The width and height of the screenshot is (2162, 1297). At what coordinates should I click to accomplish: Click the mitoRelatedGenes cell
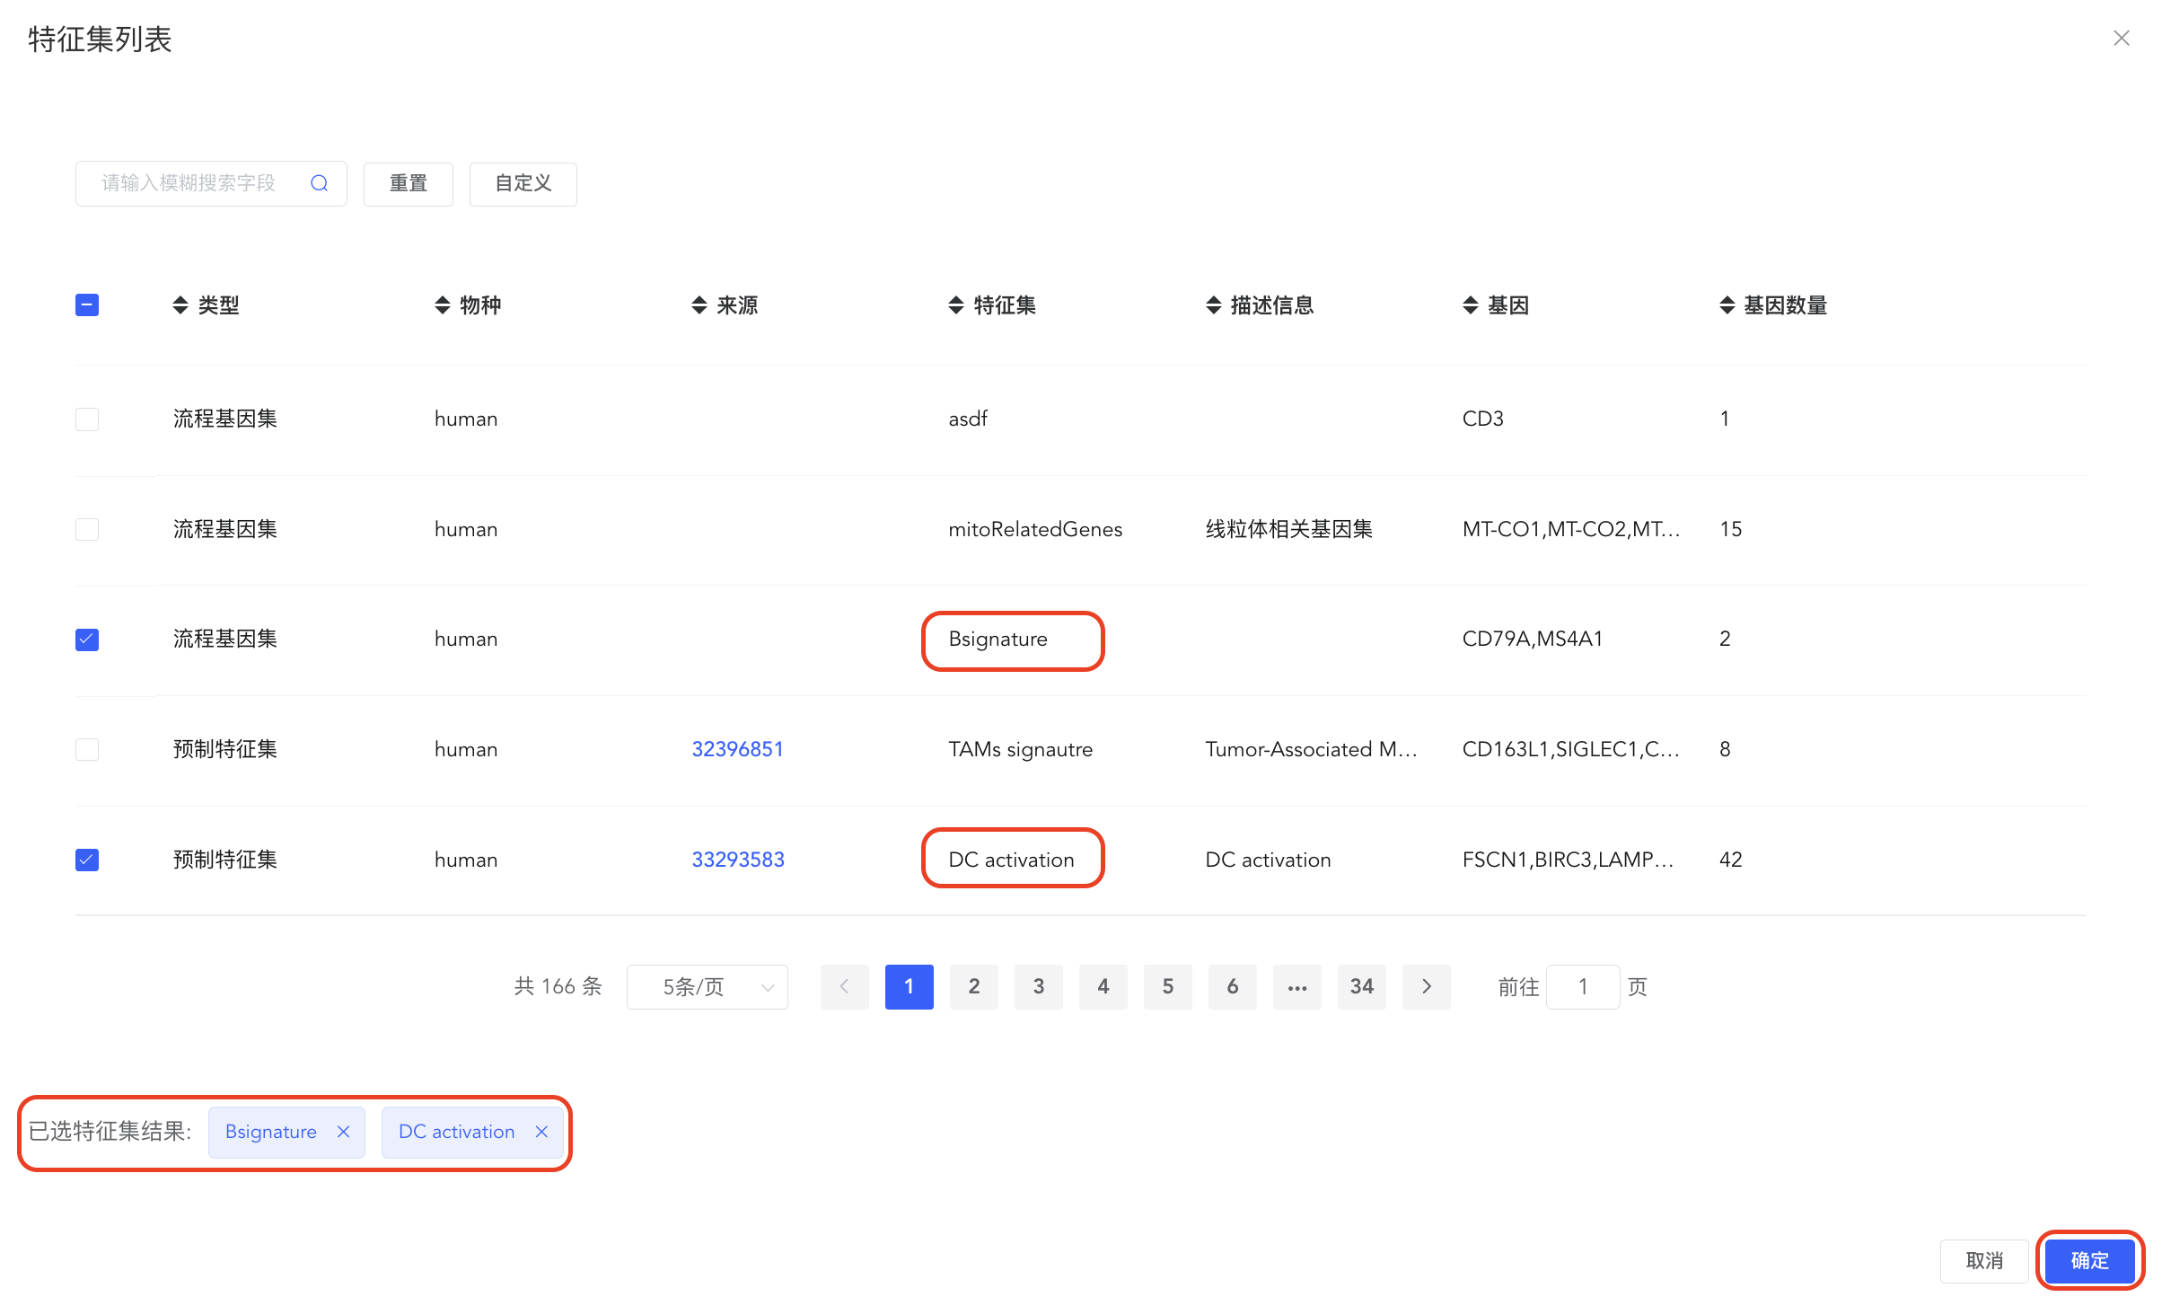coord(1035,529)
